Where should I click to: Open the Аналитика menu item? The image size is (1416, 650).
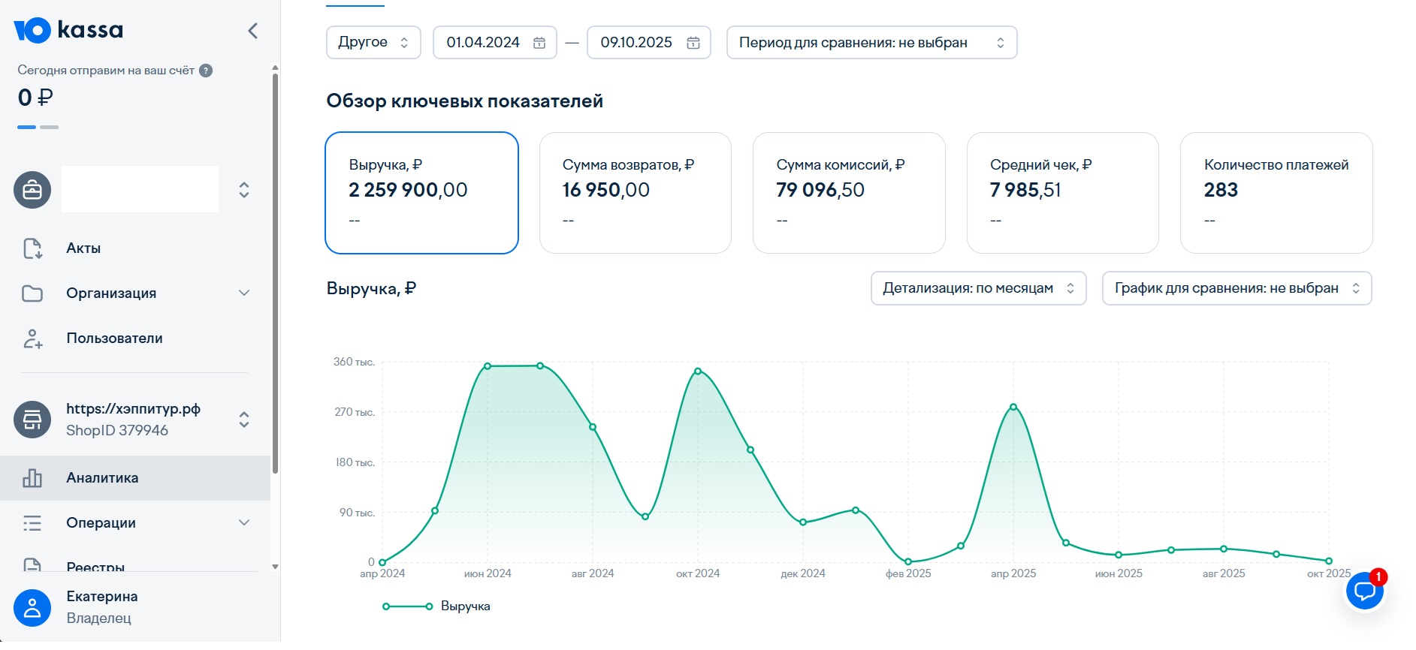point(102,478)
